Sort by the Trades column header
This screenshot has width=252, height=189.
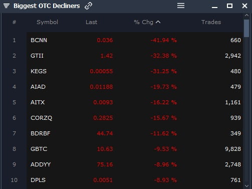point(211,22)
